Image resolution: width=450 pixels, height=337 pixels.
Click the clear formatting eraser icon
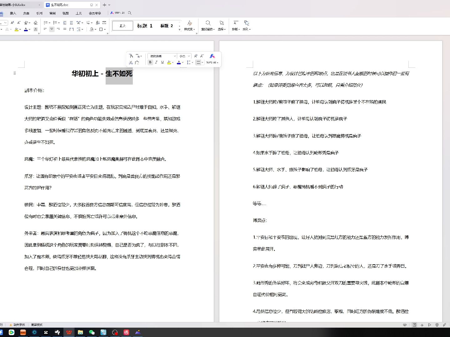point(36,22)
